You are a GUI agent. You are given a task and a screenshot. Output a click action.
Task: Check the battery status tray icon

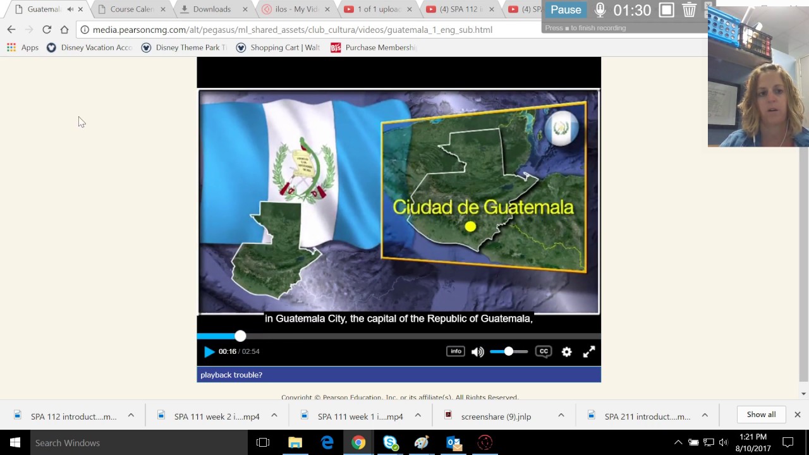click(x=693, y=442)
